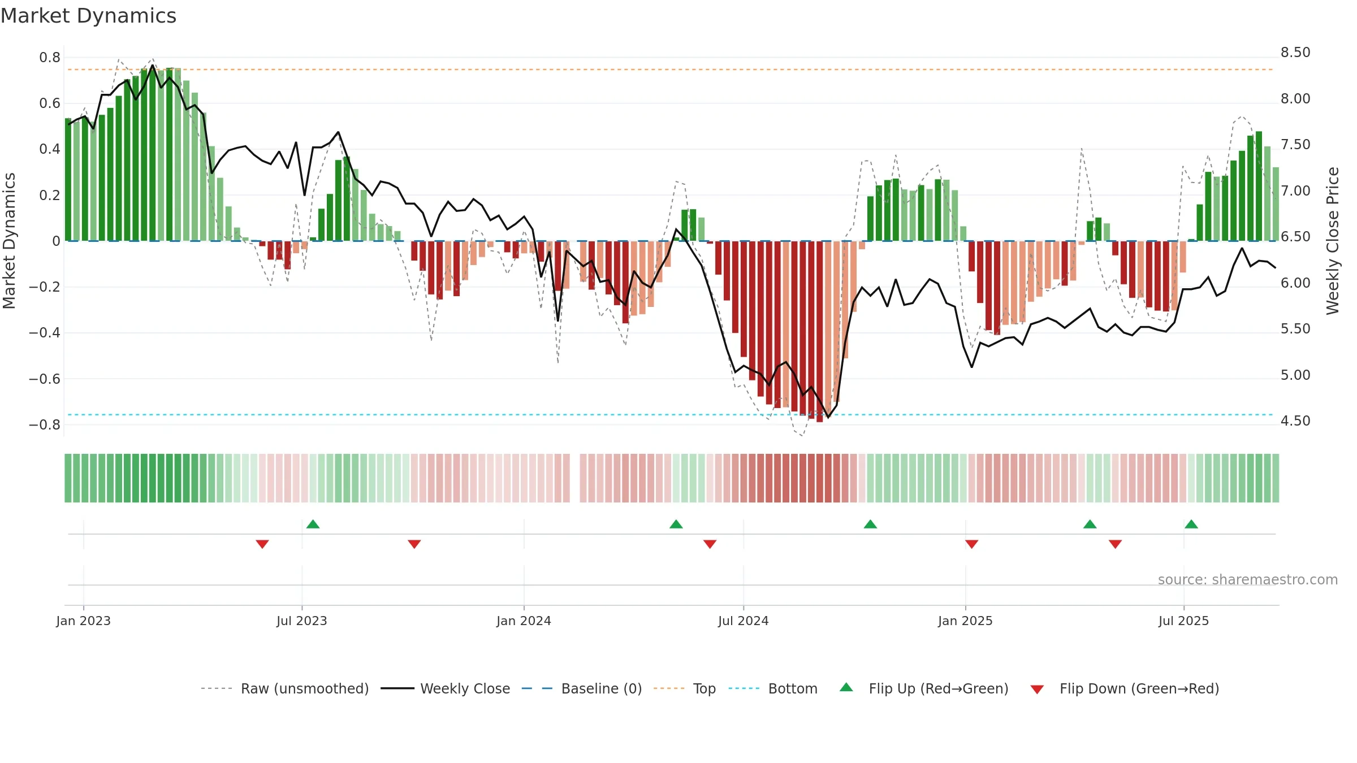The image size is (1357, 763).
Task: Select the flip-up marker just after Jul 2023
Action: pyautogui.click(x=313, y=524)
